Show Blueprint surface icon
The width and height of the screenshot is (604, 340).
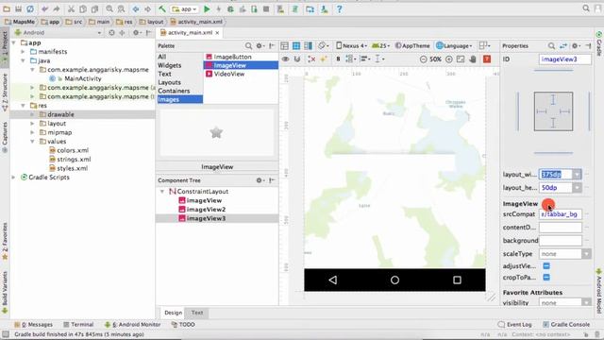pyautogui.click(x=295, y=46)
